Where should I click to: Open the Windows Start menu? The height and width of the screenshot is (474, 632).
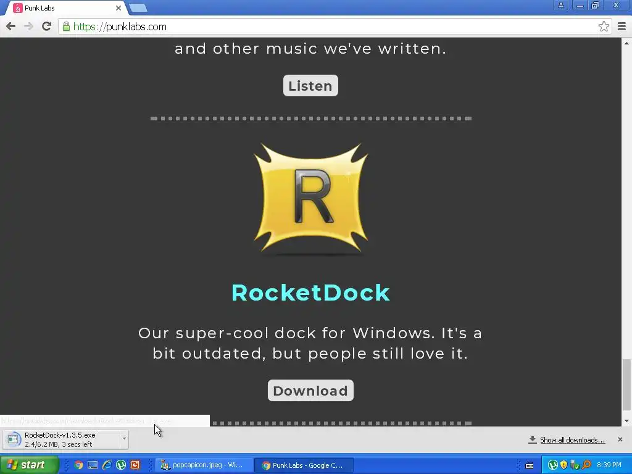pyautogui.click(x=29, y=465)
